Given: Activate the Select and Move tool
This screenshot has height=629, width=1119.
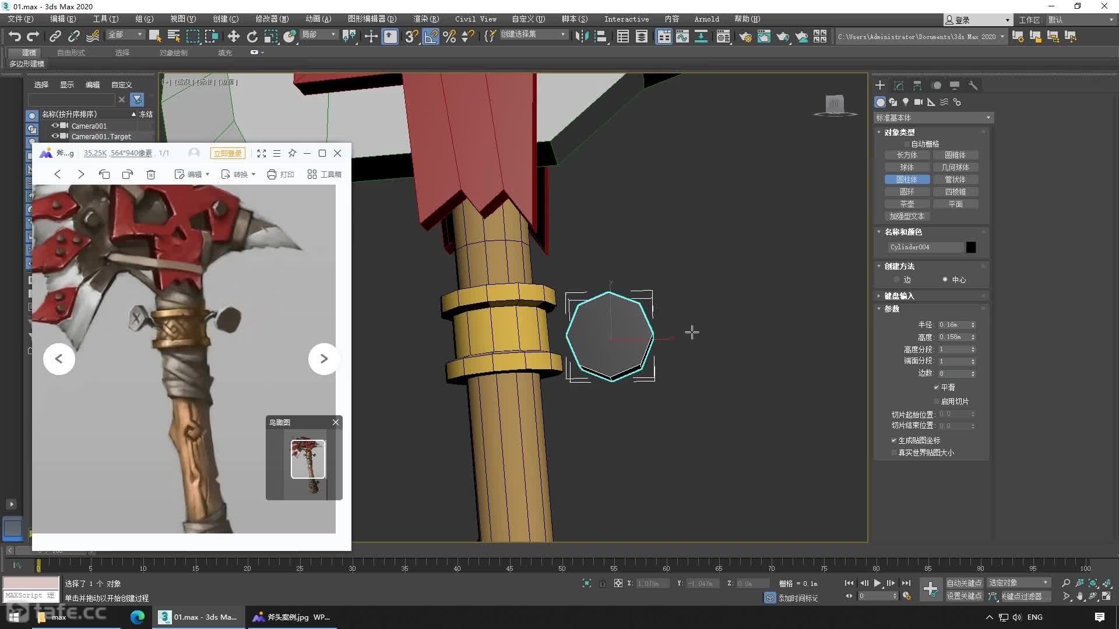Looking at the screenshot, I should click(233, 36).
